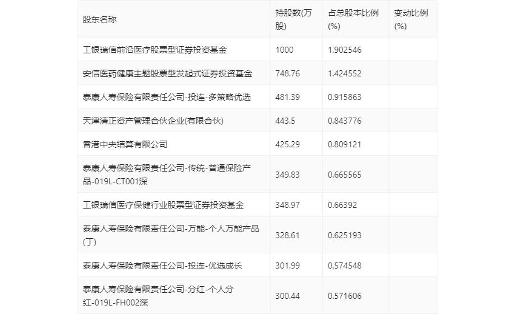Click shareholding value 349.83
Image resolution: width=515 pixels, height=314 pixels.
(287, 175)
